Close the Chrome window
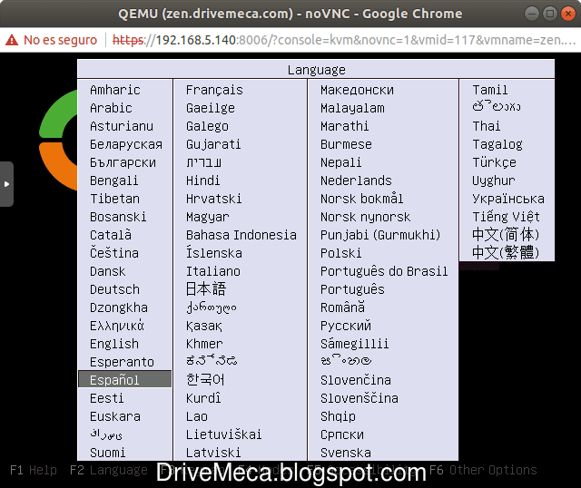Screen dimensions: 581x488 (568, 14)
